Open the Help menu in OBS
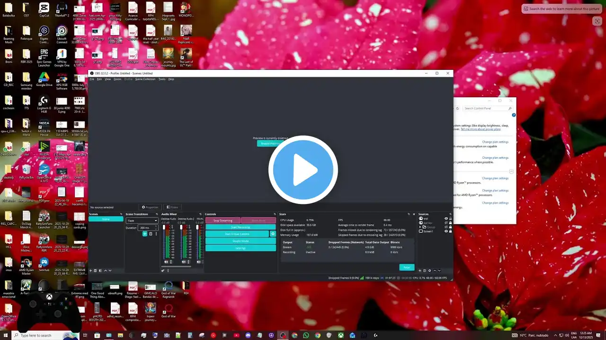 [171, 79]
